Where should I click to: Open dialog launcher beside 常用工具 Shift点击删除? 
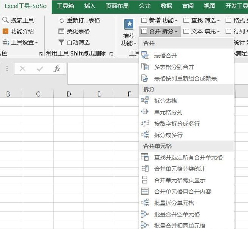tap(111, 54)
